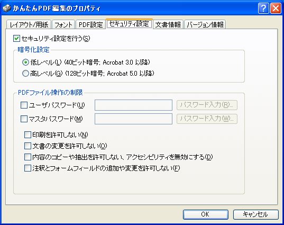The height and width of the screenshot is (225, 284).
Task: Open the 文書情報 tab
Action: point(168,24)
